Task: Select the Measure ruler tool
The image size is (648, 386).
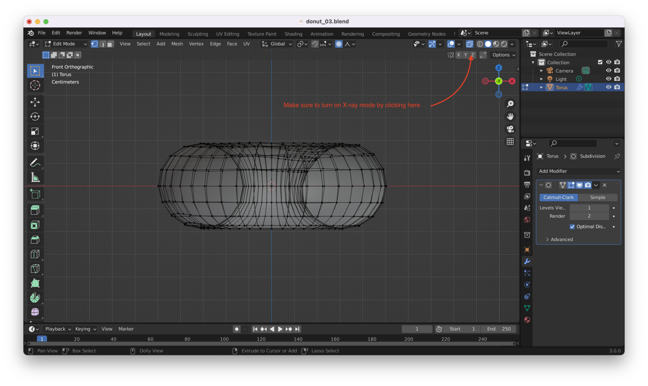Action: pos(35,178)
